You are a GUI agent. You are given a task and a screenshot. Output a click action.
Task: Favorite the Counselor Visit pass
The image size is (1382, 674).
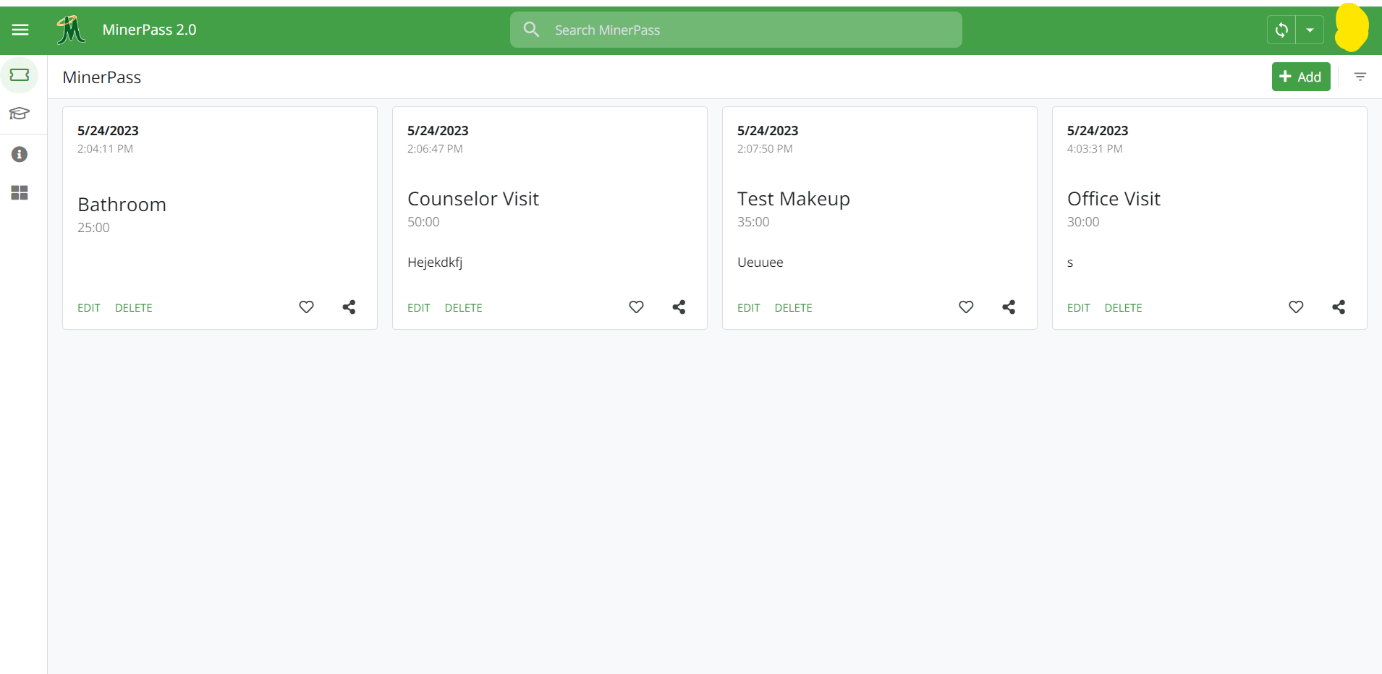pos(637,307)
